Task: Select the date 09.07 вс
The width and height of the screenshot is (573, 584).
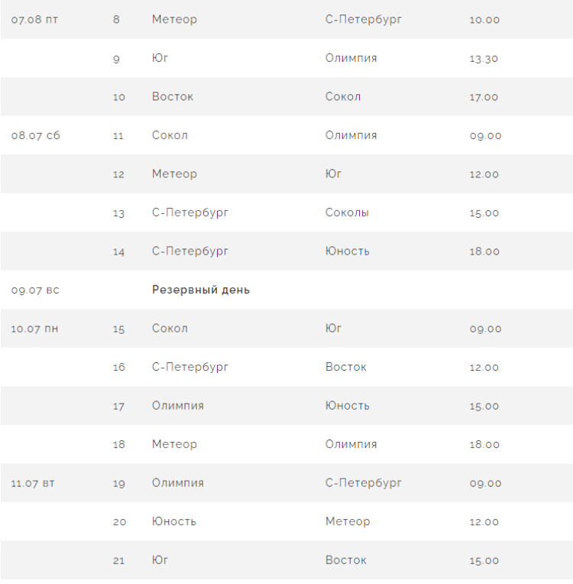Action: [x=35, y=290]
